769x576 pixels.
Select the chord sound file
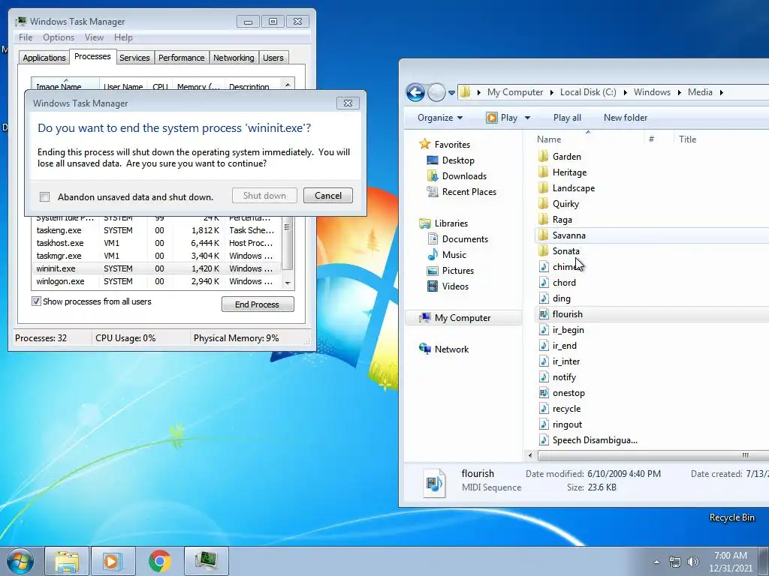[564, 283]
